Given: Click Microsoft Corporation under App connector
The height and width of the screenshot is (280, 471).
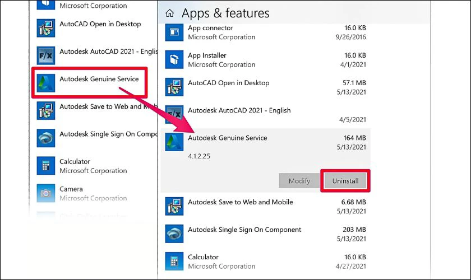Looking at the screenshot, I should click(221, 37).
